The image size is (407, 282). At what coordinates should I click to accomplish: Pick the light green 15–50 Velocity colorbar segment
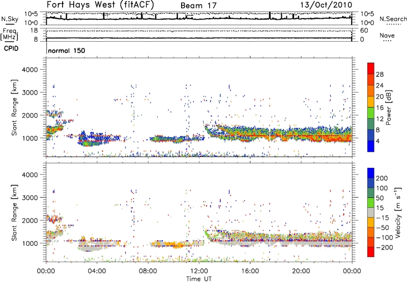point(371,203)
